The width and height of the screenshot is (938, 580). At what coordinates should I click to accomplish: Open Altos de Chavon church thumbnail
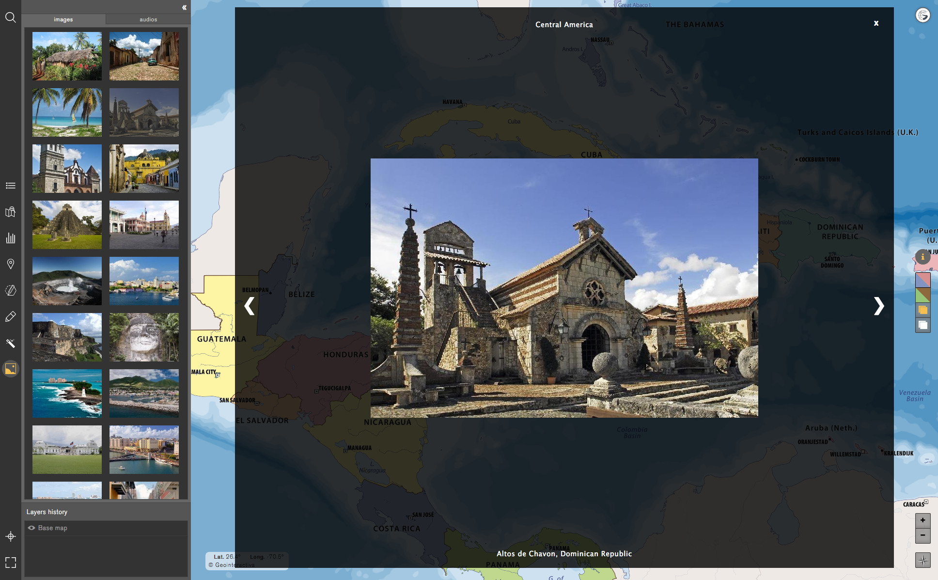click(144, 112)
